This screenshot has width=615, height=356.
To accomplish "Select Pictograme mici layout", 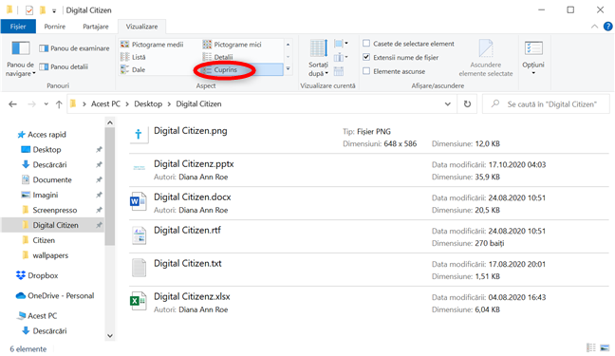I will (x=233, y=45).
